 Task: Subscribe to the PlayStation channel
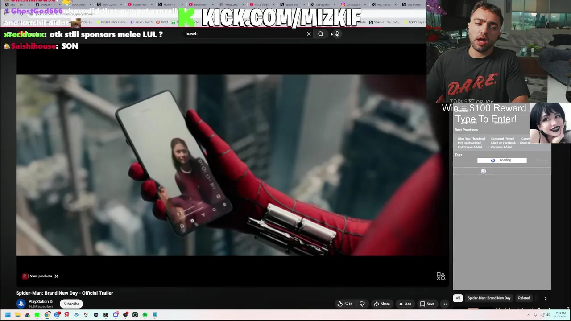pyautogui.click(x=71, y=304)
